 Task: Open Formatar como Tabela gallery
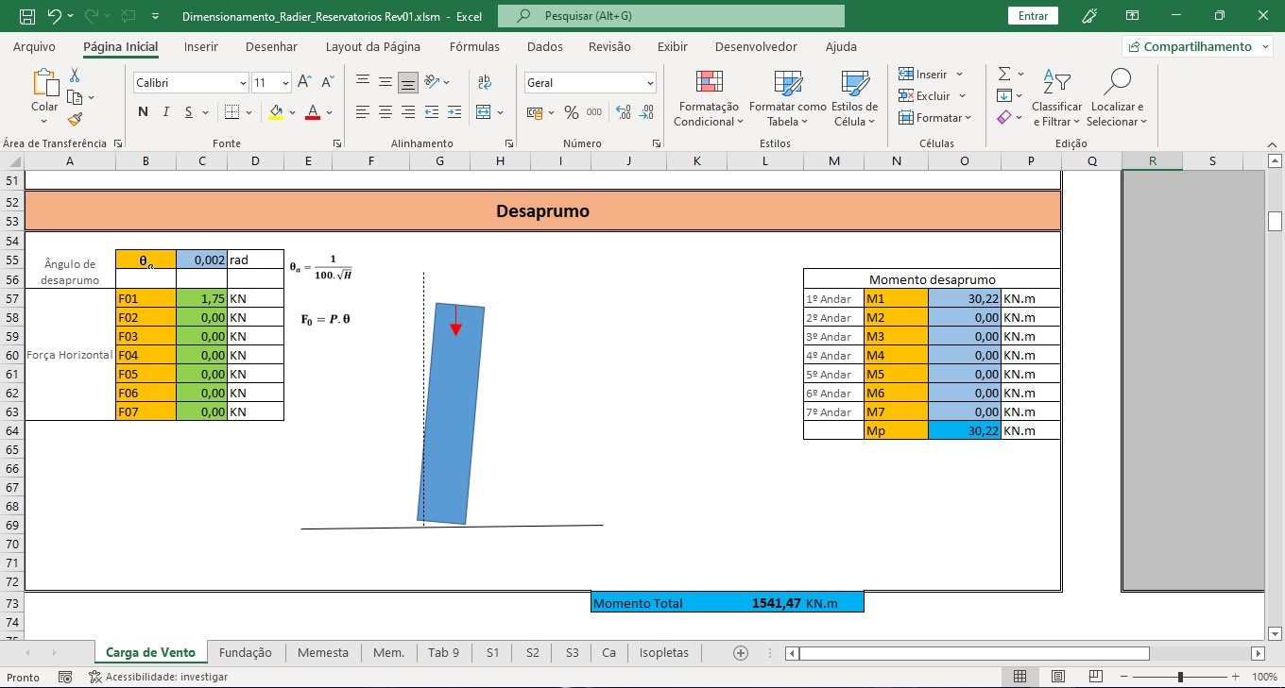(787, 98)
